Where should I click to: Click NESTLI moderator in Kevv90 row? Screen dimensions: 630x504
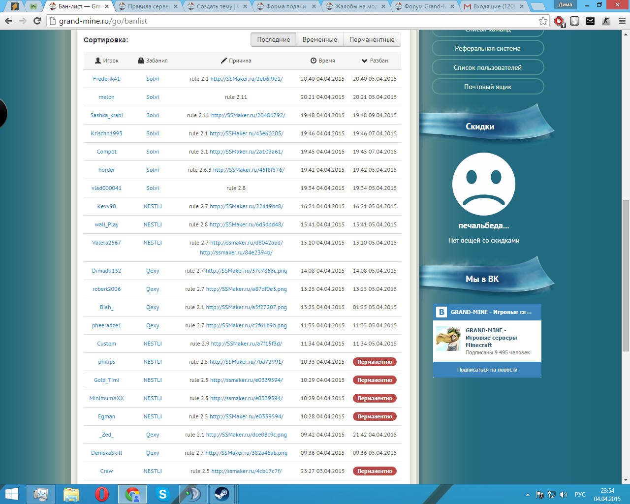153,206
